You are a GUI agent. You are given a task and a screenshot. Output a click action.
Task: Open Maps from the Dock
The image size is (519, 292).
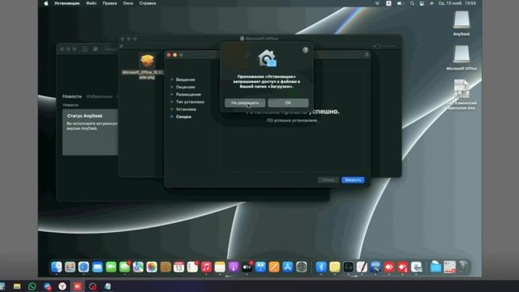click(138, 267)
